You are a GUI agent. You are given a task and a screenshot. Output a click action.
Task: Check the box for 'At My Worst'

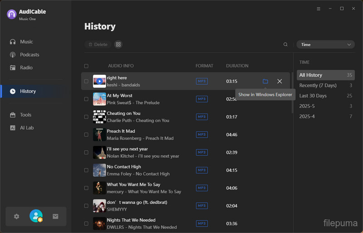pyautogui.click(x=86, y=99)
